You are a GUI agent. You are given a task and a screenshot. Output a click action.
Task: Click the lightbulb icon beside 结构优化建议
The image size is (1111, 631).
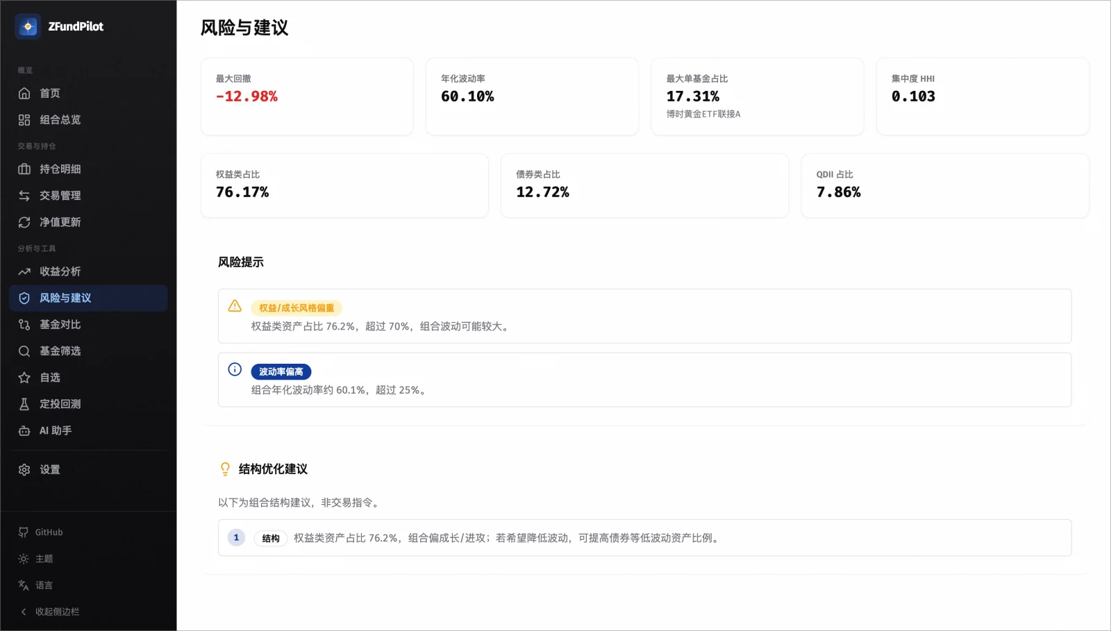225,469
